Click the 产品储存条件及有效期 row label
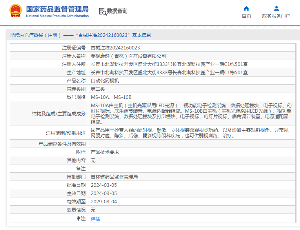 (x=62, y=144)
